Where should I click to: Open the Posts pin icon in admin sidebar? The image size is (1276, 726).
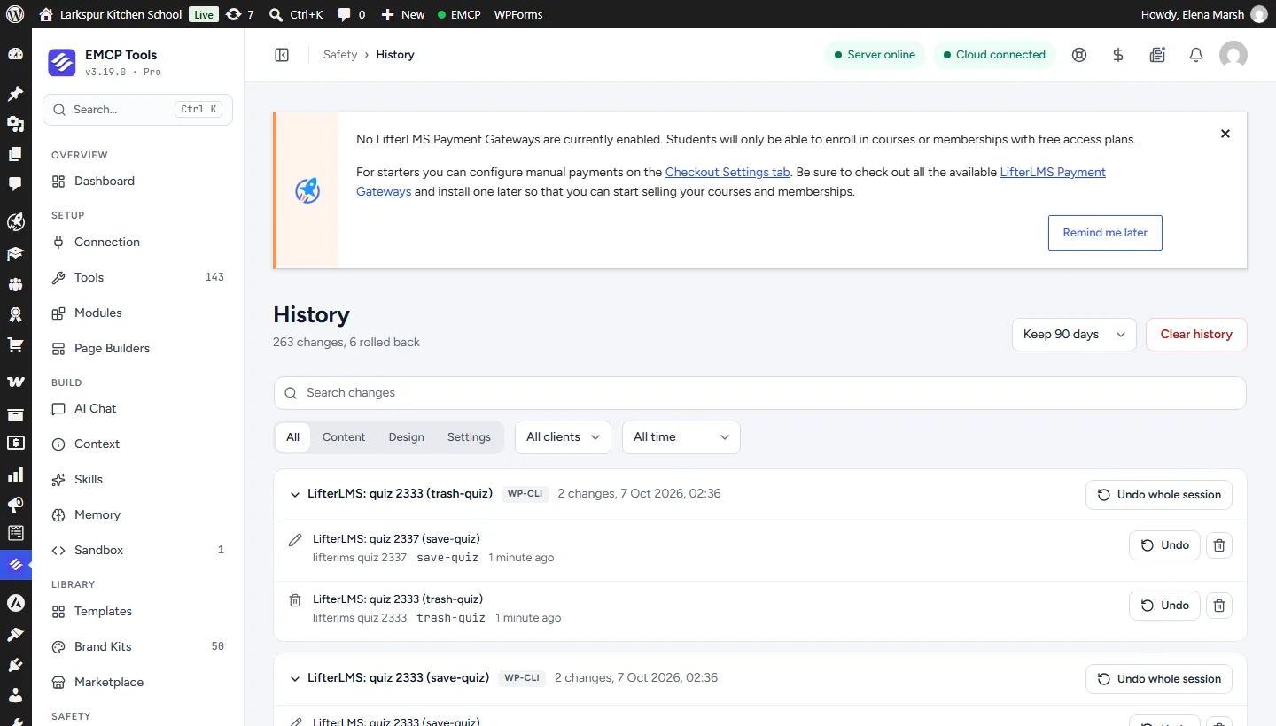tap(15, 94)
